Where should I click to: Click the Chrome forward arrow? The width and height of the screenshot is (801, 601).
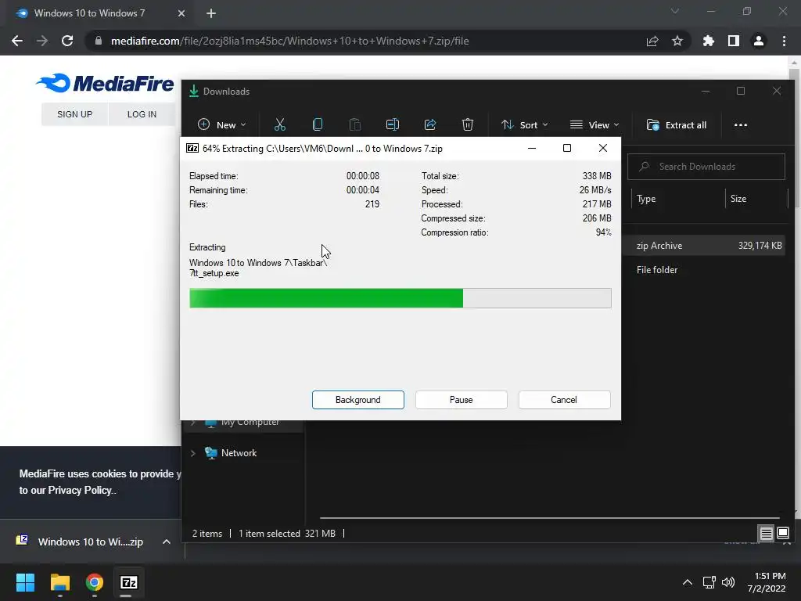point(42,41)
